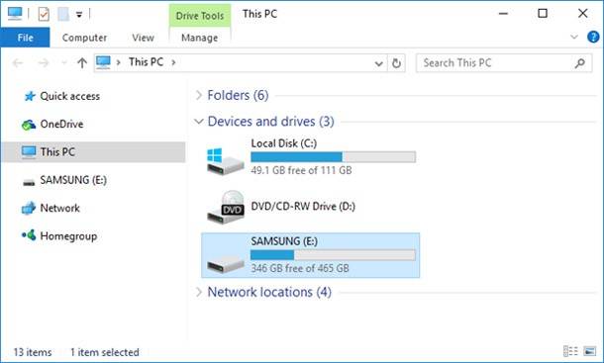
Task: Open the address bar history dropdown
Action: pyautogui.click(x=378, y=63)
